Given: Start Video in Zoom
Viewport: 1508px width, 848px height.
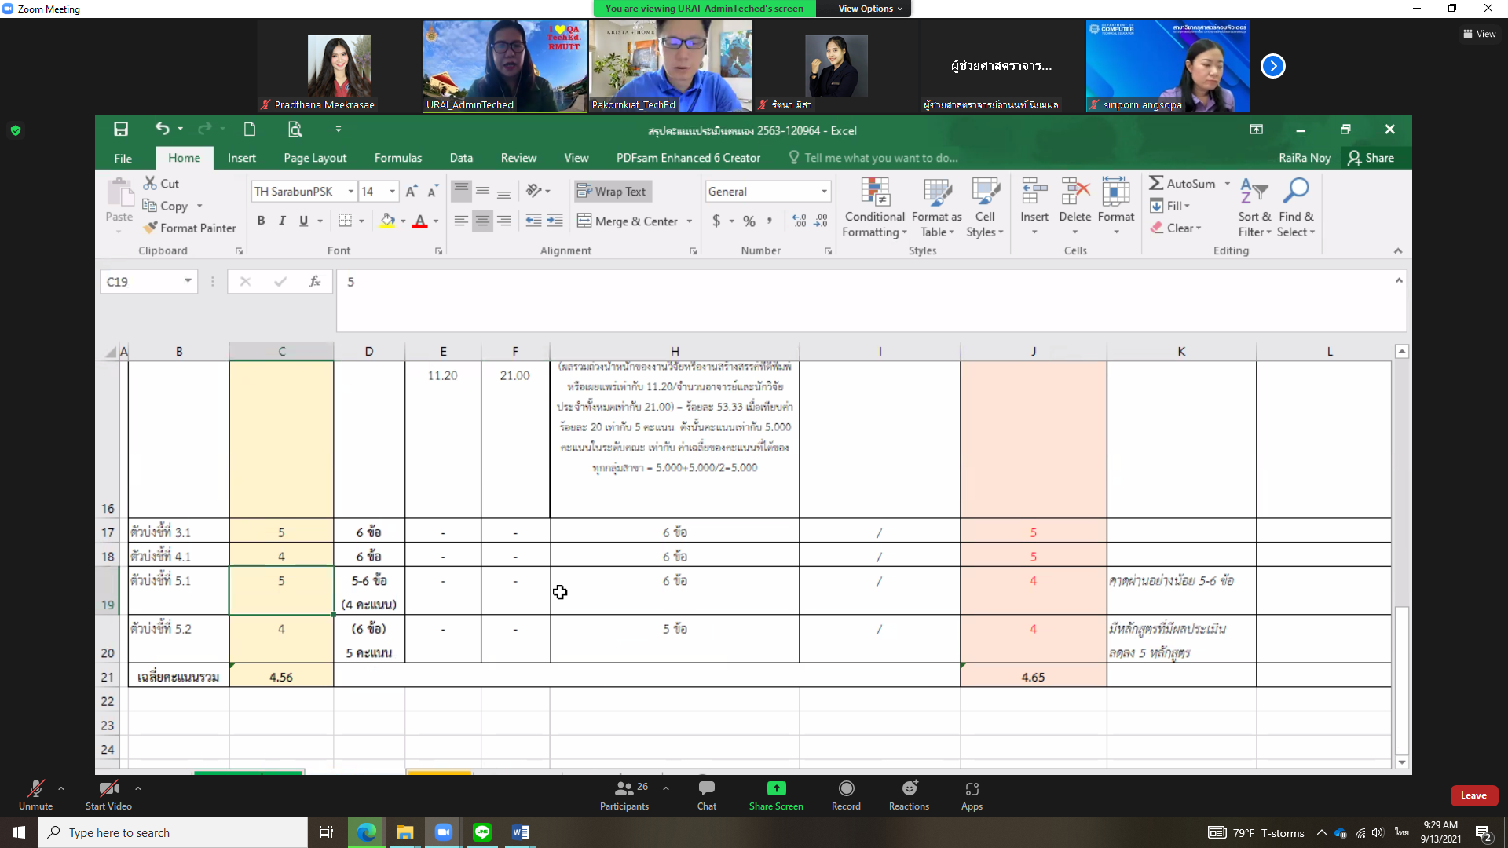Looking at the screenshot, I should click(x=108, y=795).
